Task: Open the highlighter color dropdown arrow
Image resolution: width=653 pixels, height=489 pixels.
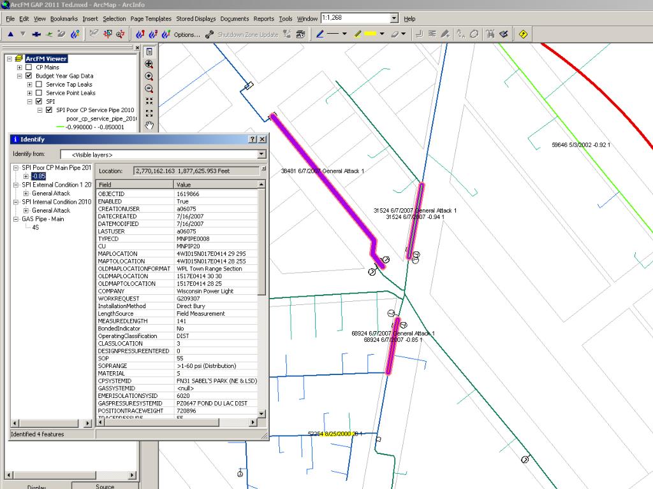Action: pos(382,34)
